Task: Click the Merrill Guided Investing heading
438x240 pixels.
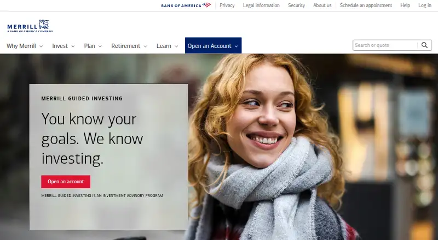Action: point(82,99)
